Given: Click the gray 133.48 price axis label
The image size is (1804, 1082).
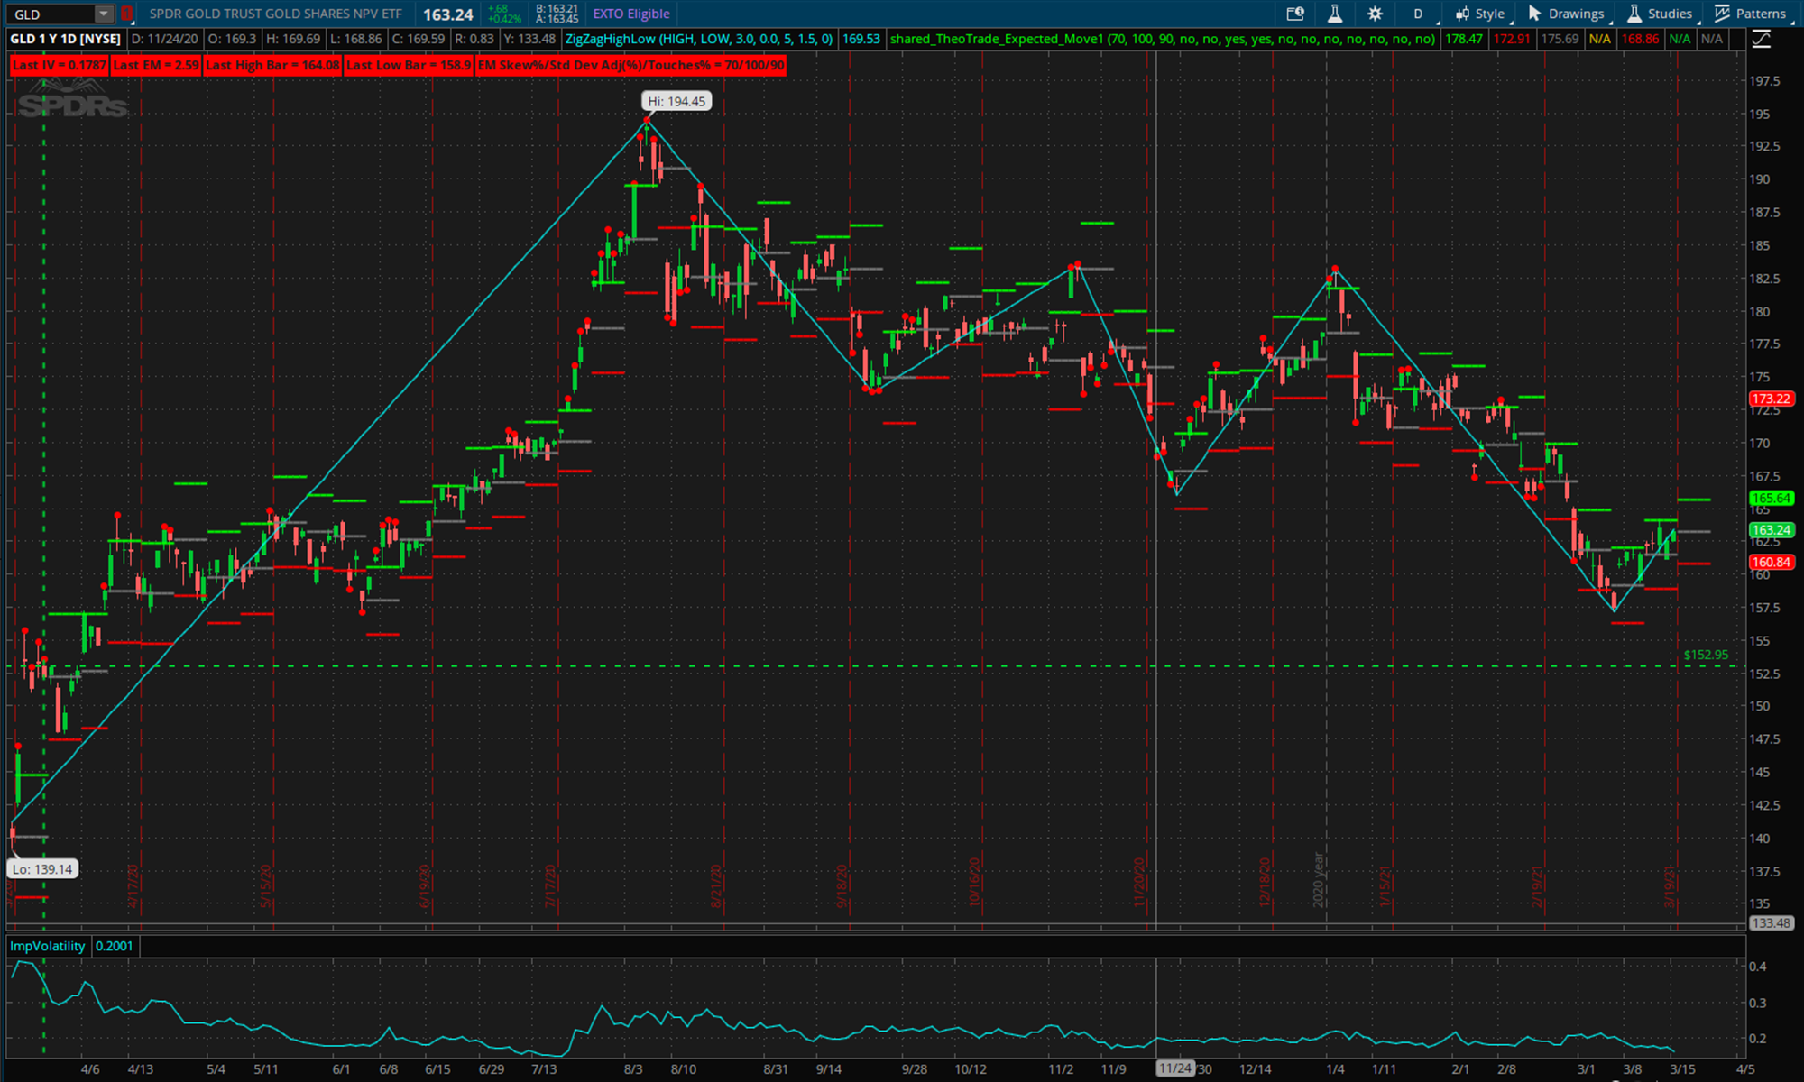Looking at the screenshot, I should click(1772, 922).
